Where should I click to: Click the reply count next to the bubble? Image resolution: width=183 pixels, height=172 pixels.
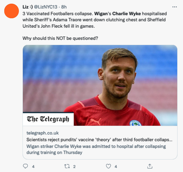coord(33,167)
